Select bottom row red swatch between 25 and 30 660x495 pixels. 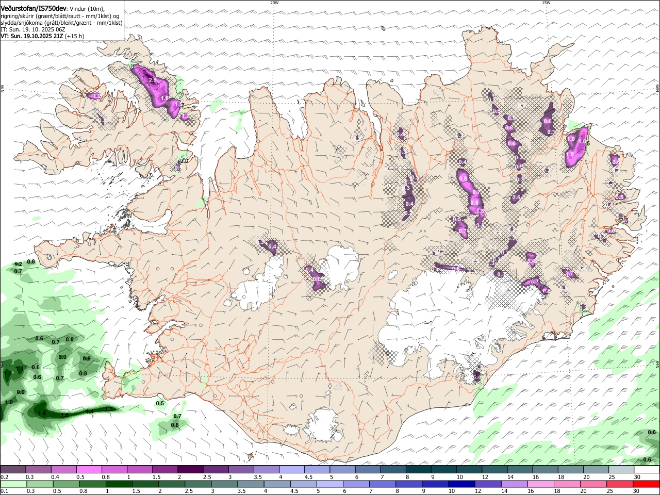[619, 484]
